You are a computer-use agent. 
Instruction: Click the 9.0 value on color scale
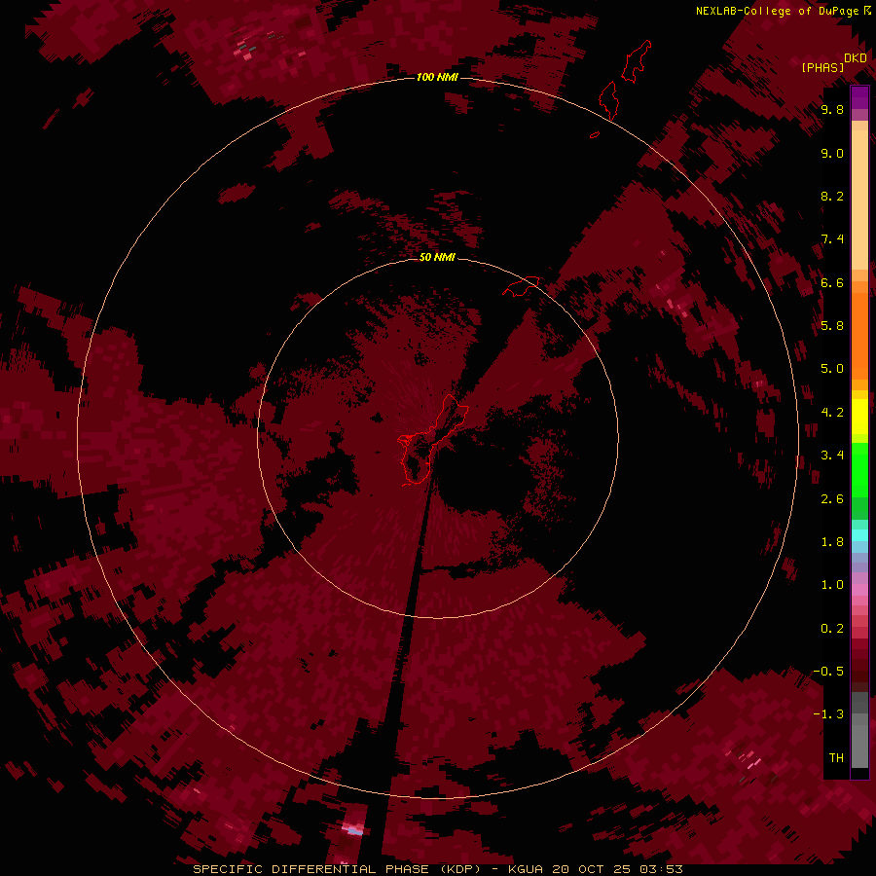tap(832, 153)
